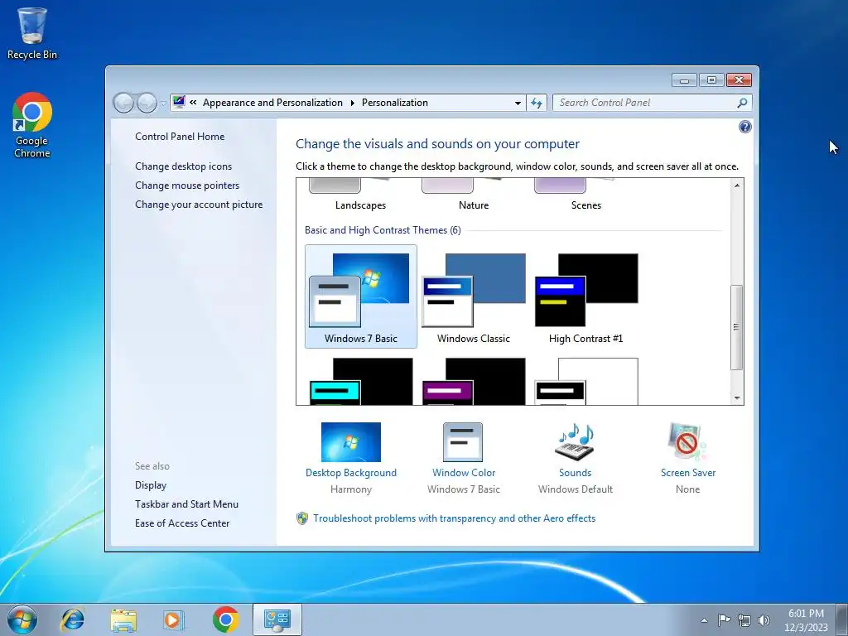
Task: Open Window Color settings icon
Action: (463, 442)
